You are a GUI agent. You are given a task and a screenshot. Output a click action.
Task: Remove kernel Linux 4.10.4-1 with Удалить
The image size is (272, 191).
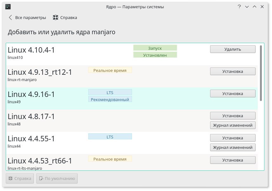coord(233,49)
